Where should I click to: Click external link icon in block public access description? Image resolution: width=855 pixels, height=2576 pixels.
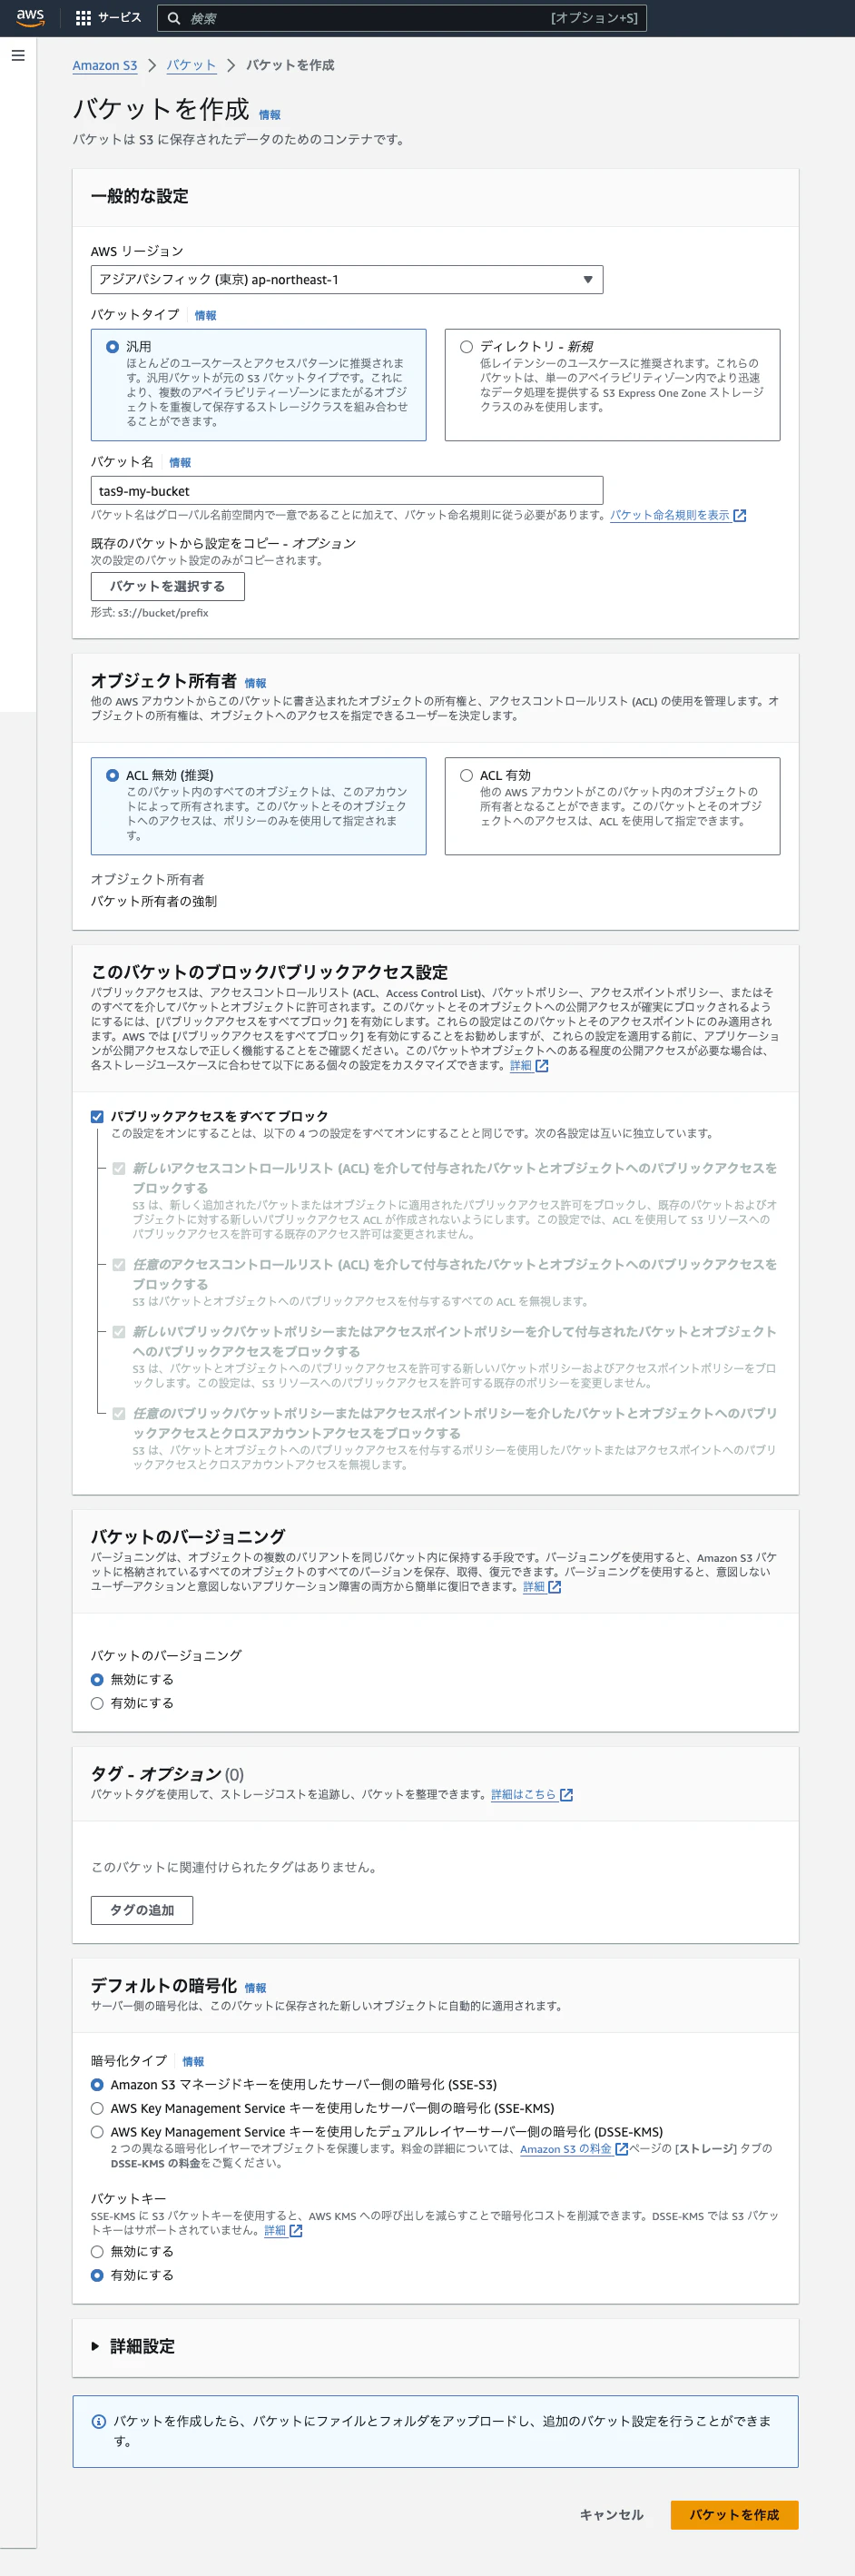[542, 1066]
